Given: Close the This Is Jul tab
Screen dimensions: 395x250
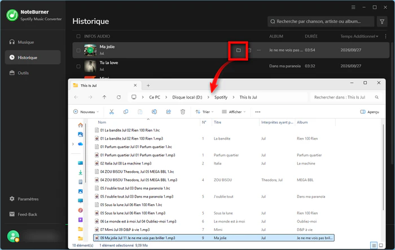Looking at the screenshot, I should pyautogui.click(x=135, y=86).
